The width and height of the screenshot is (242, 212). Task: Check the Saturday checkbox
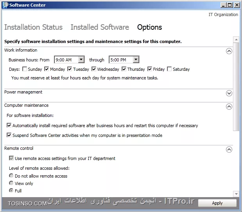[169, 69]
